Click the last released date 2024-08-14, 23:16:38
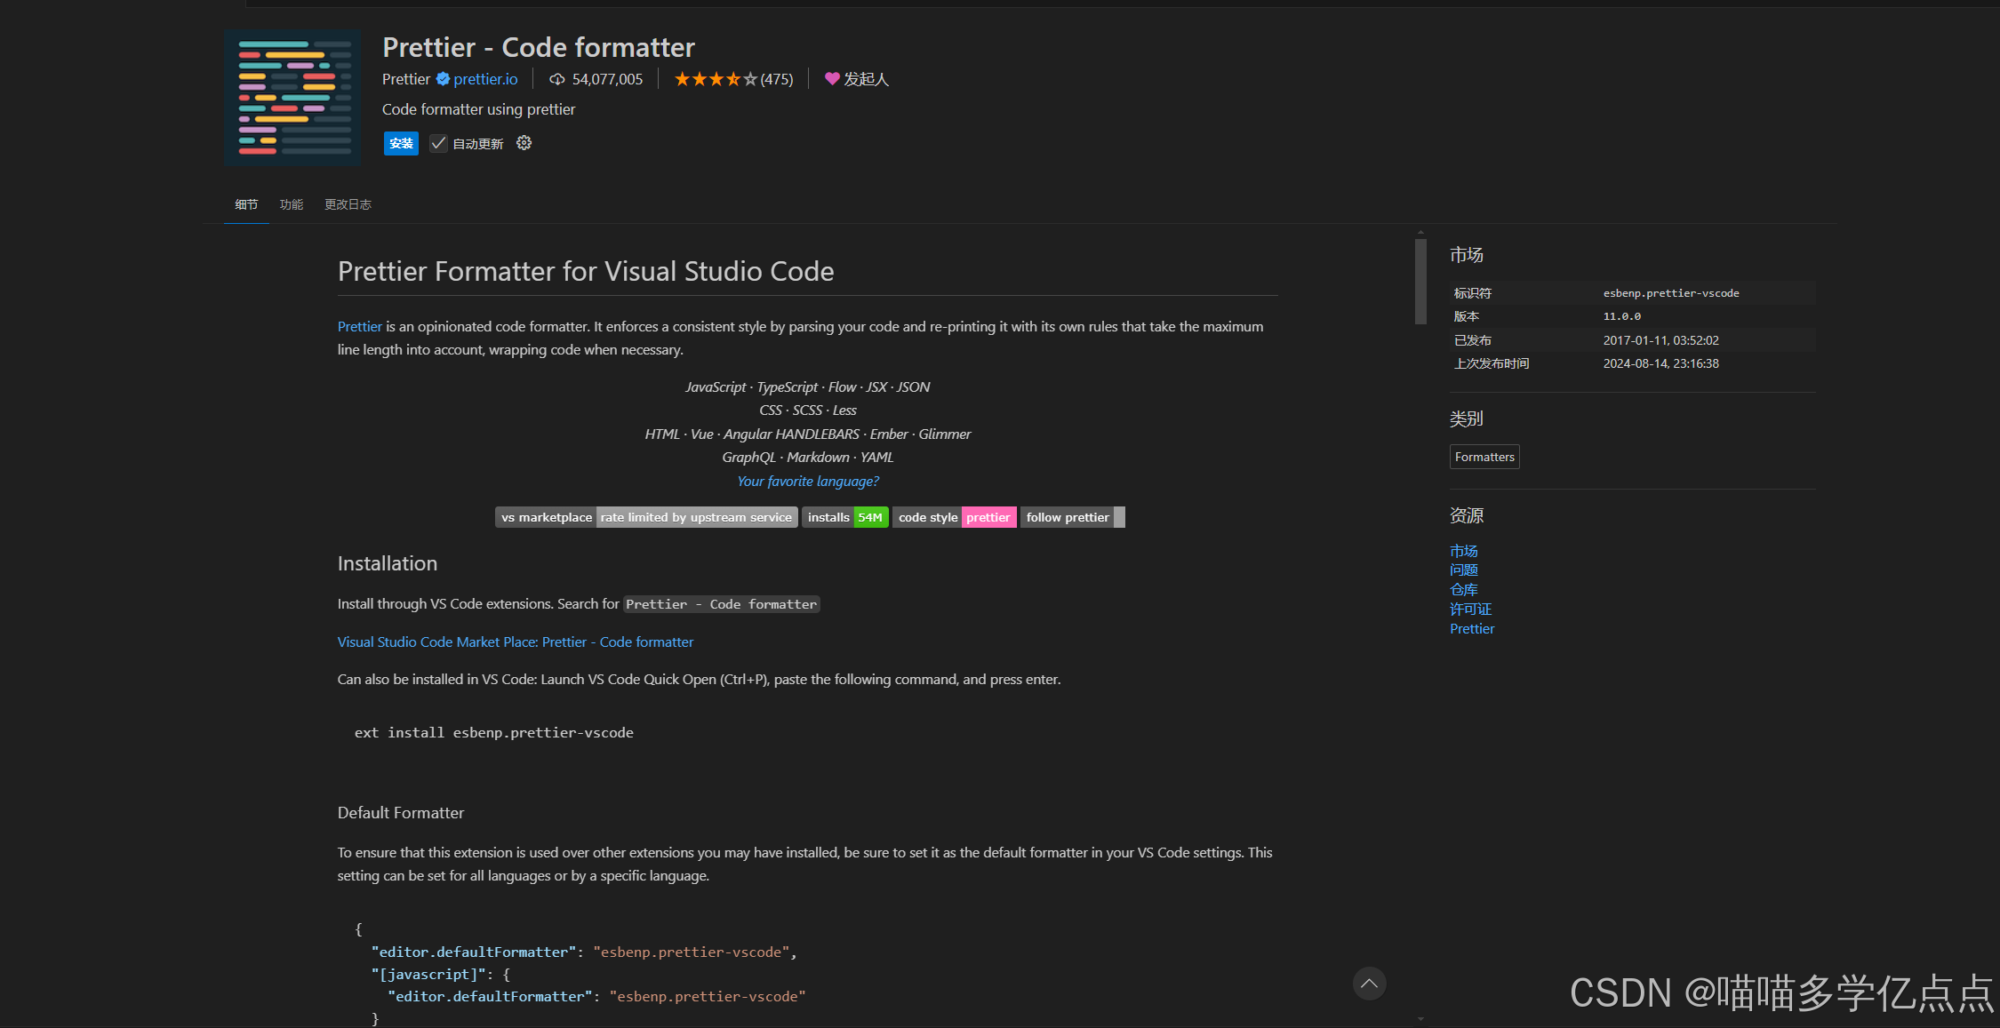This screenshot has width=2000, height=1028. [x=1661, y=363]
